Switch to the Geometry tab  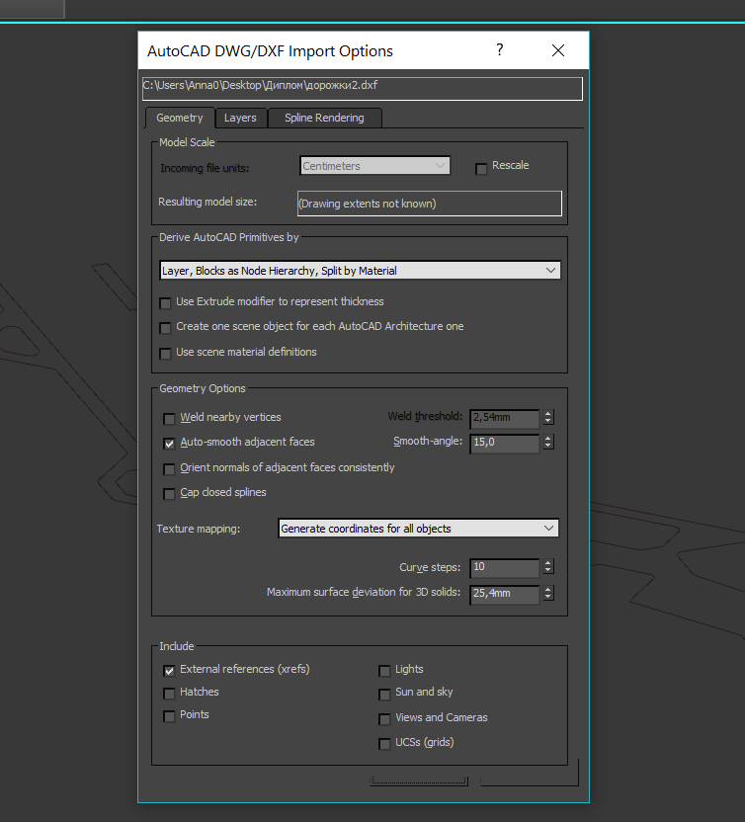[180, 118]
